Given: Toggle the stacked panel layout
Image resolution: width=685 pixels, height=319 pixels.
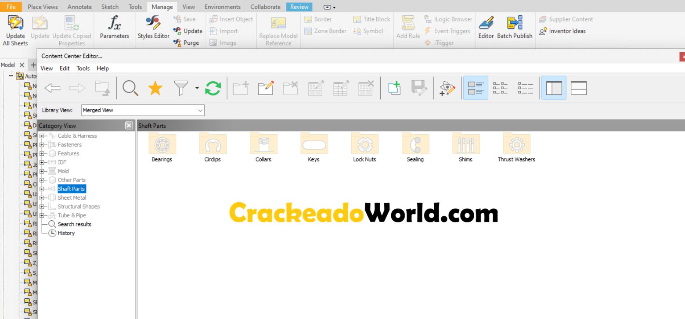Looking at the screenshot, I should (x=579, y=88).
